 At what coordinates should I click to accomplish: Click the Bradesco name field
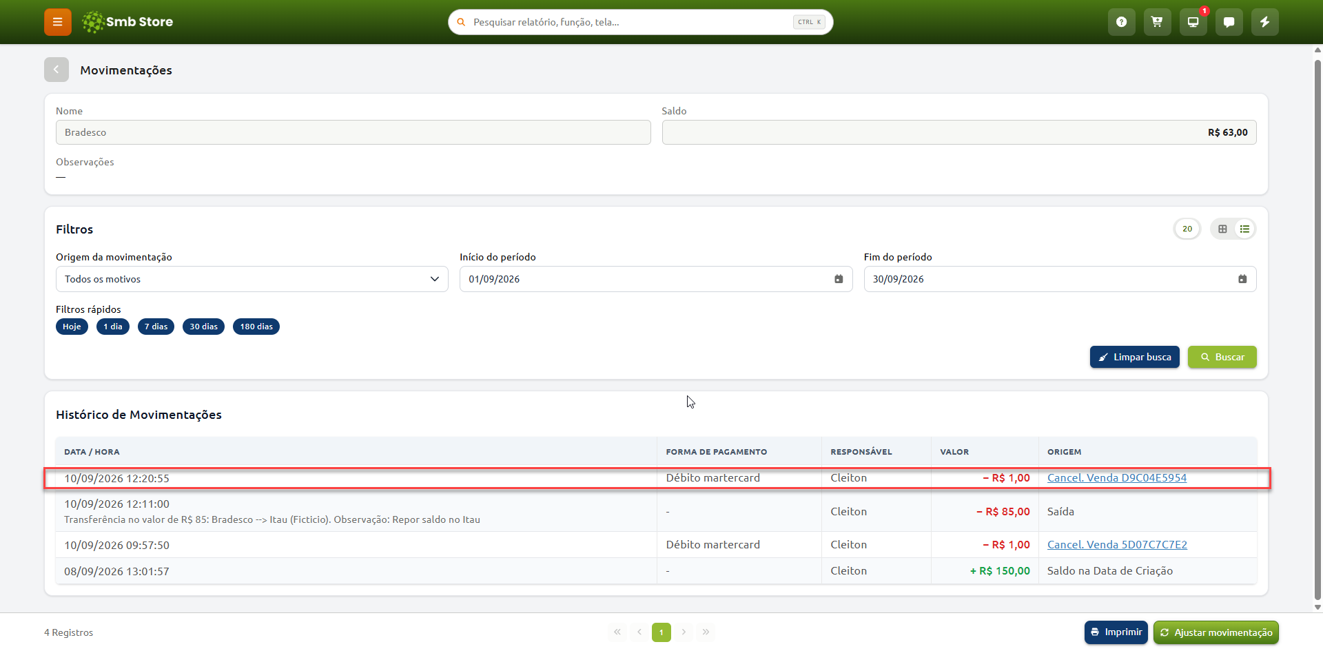pos(353,132)
